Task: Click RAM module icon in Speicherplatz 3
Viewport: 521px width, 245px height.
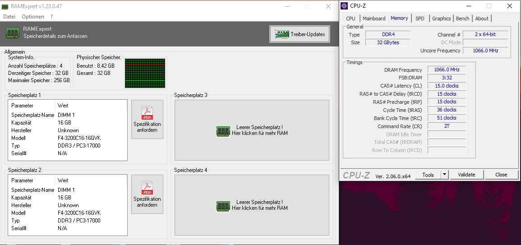Action: [223, 132]
